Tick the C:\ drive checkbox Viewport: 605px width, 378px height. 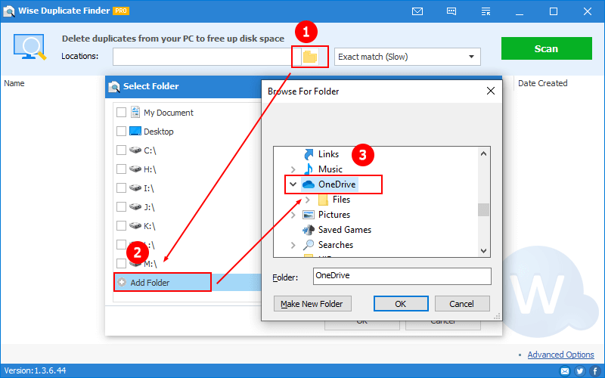(121, 150)
